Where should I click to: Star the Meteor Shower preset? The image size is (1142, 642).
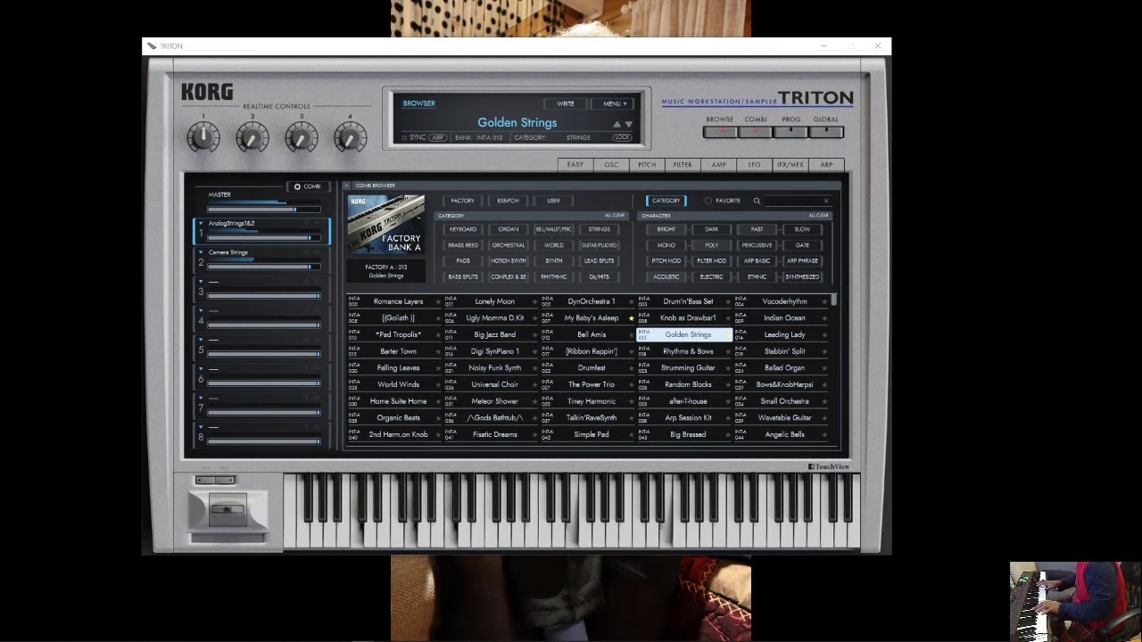(x=534, y=402)
